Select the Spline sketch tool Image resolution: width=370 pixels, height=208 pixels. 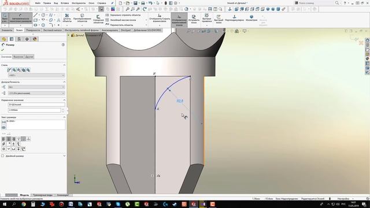(51, 15)
